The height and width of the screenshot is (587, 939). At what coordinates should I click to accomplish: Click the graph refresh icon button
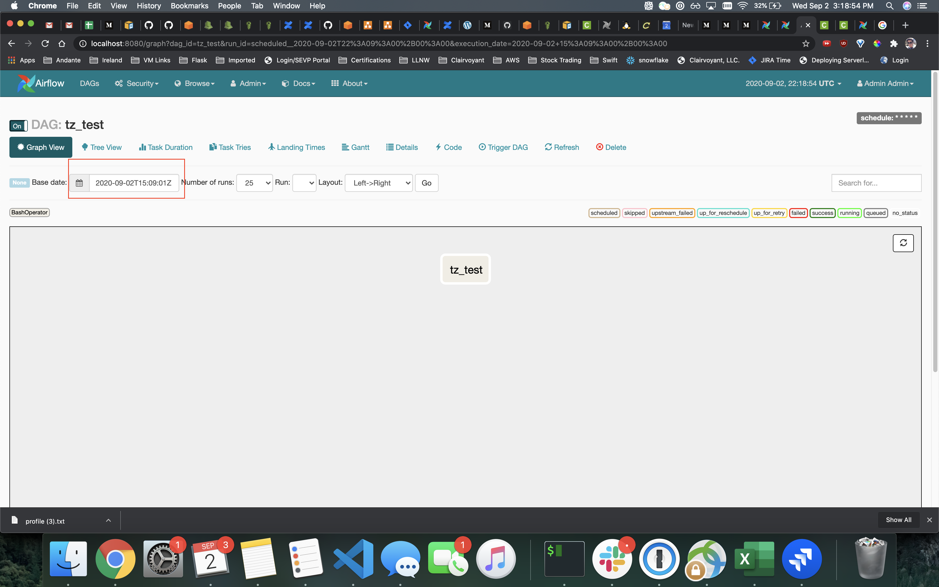point(903,243)
